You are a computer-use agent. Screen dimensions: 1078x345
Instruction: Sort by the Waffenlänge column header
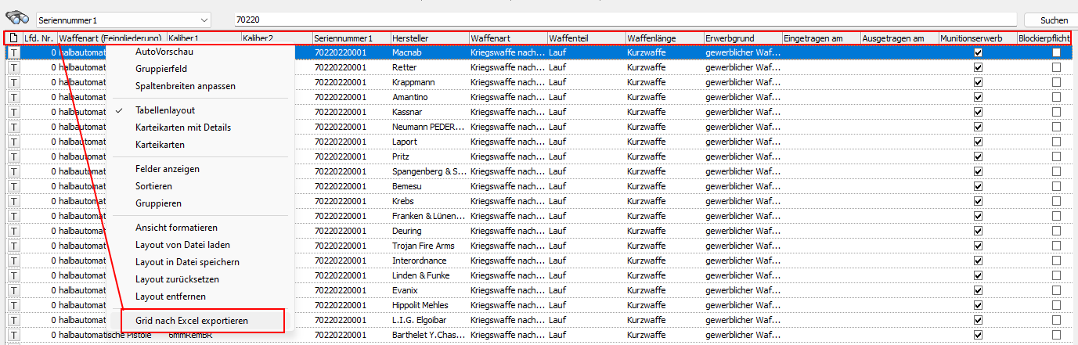664,38
